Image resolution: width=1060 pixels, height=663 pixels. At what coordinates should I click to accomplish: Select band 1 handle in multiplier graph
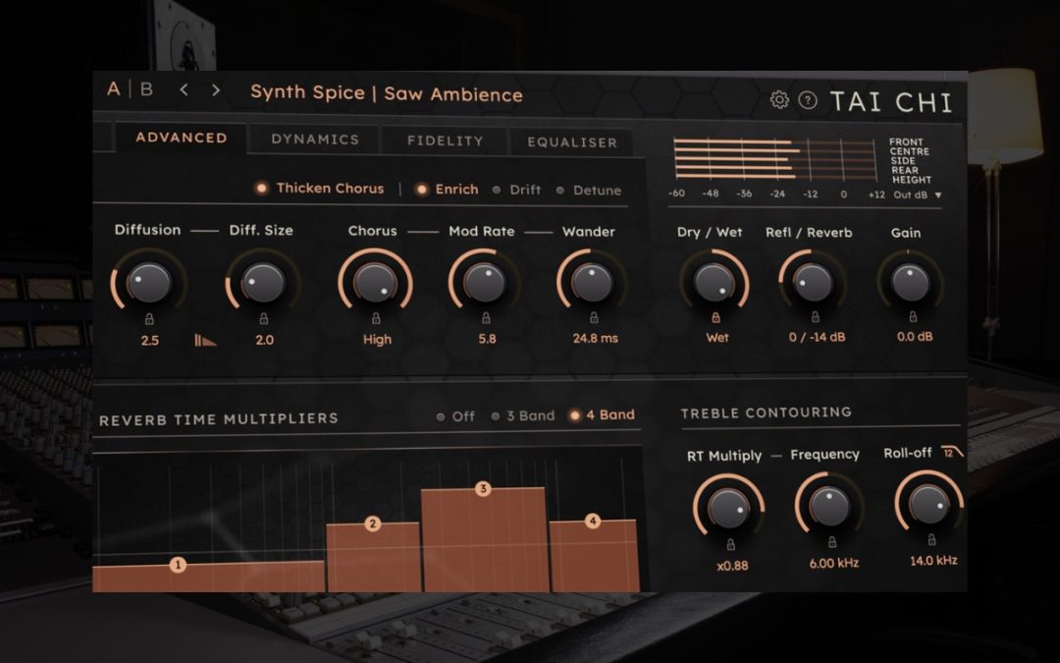tap(178, 564)
